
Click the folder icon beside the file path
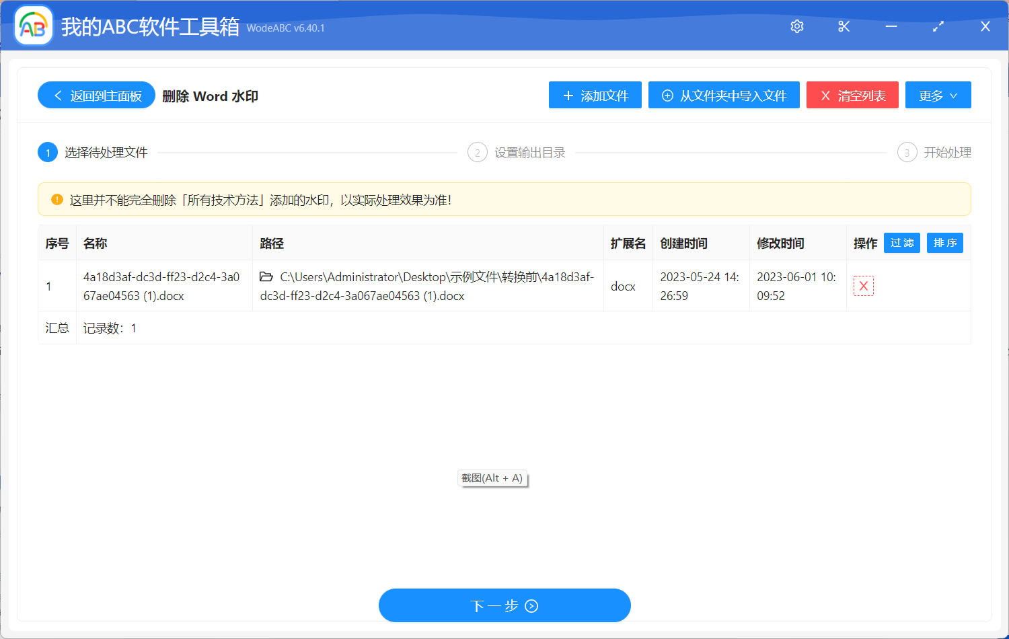pyautogui.click(x=265, y=276)
